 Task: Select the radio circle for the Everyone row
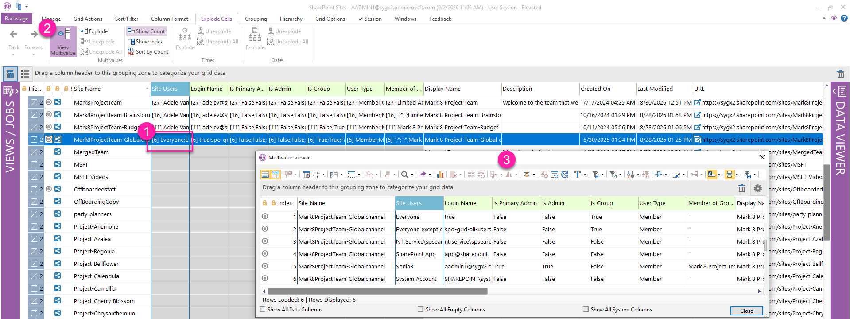[265, 217]
